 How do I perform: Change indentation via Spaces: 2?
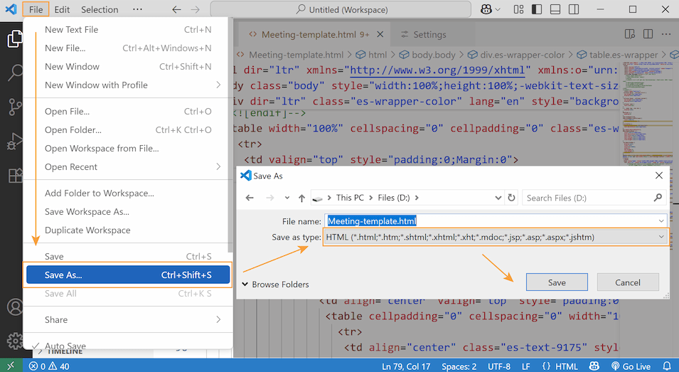click(x=459, y=366)
